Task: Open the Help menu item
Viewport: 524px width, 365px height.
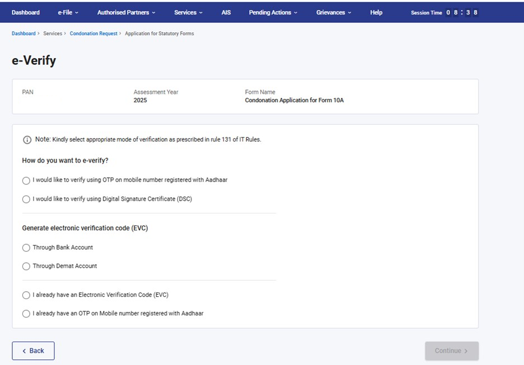Action: point(376,12)
